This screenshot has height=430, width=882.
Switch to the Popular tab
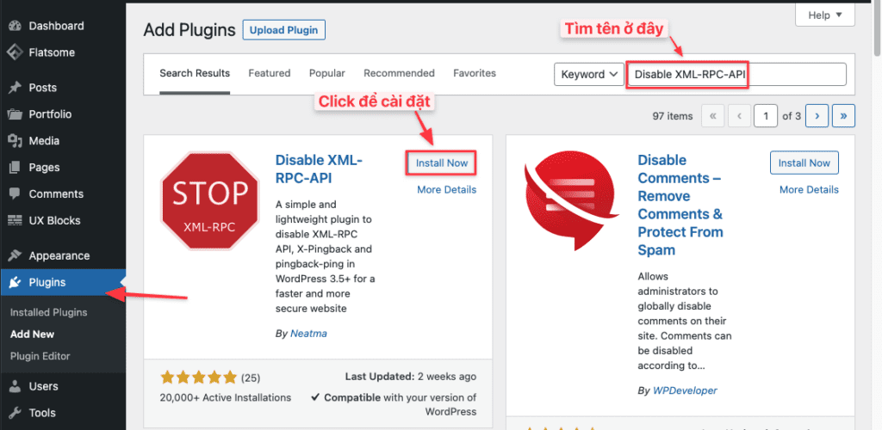pos(326,74)
